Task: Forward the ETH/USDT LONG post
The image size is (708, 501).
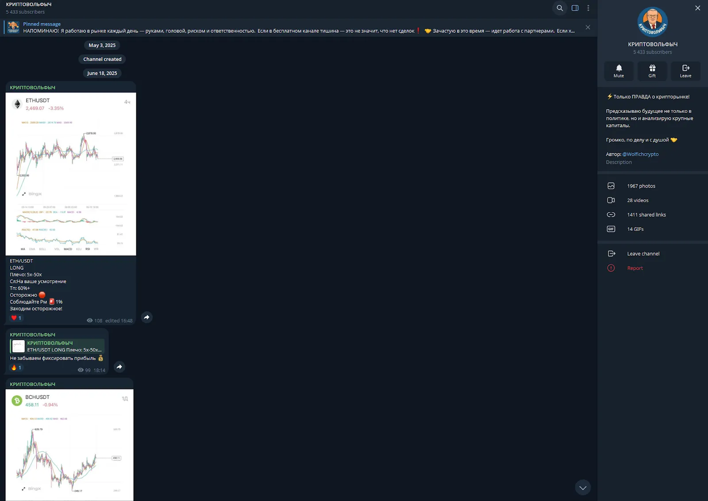Action: click(146, 317)
